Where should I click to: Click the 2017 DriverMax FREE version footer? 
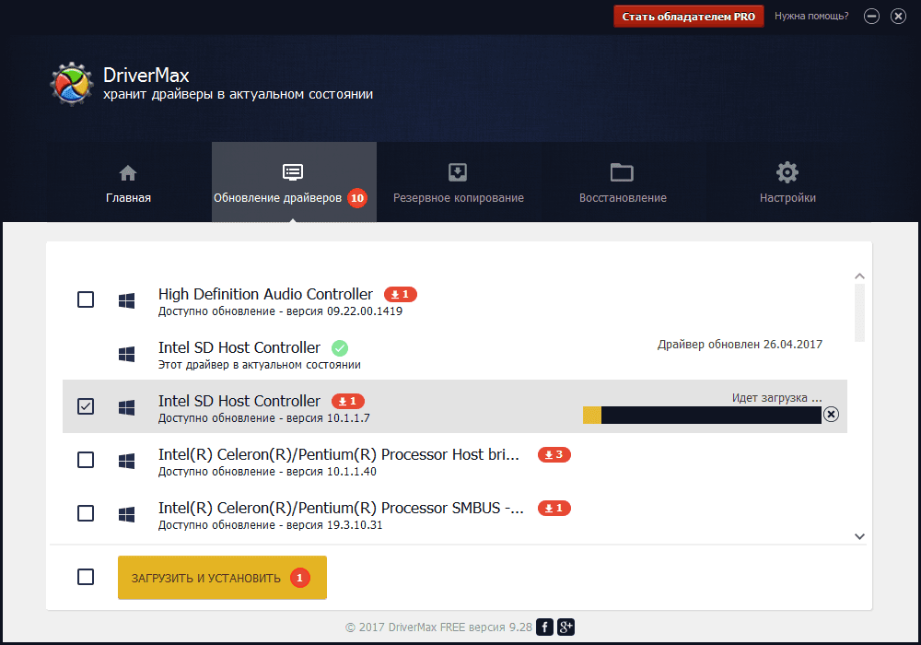[438, 627]
